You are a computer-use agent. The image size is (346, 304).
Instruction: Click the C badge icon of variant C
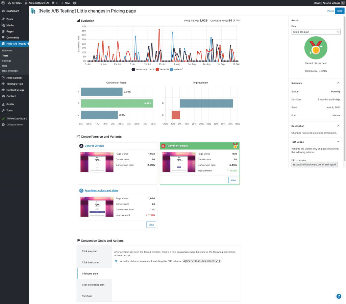coord(81,190)
